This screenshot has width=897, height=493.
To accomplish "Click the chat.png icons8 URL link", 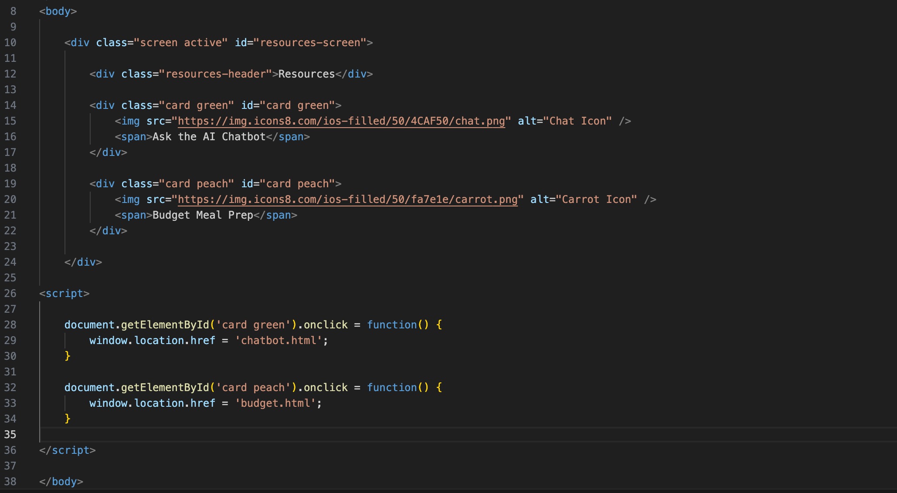I will [x=341, y=121].
